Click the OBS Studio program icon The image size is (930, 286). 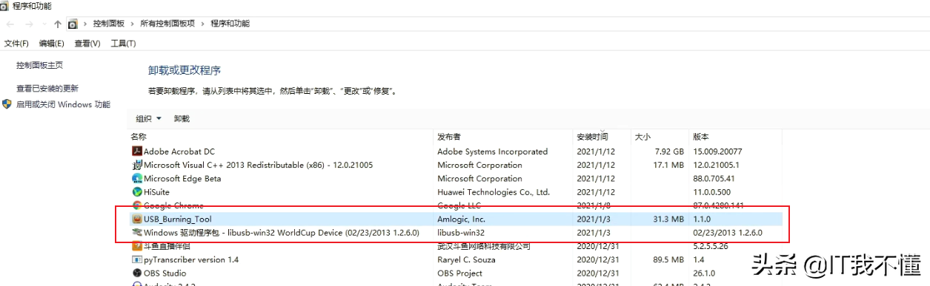(136, 273)
